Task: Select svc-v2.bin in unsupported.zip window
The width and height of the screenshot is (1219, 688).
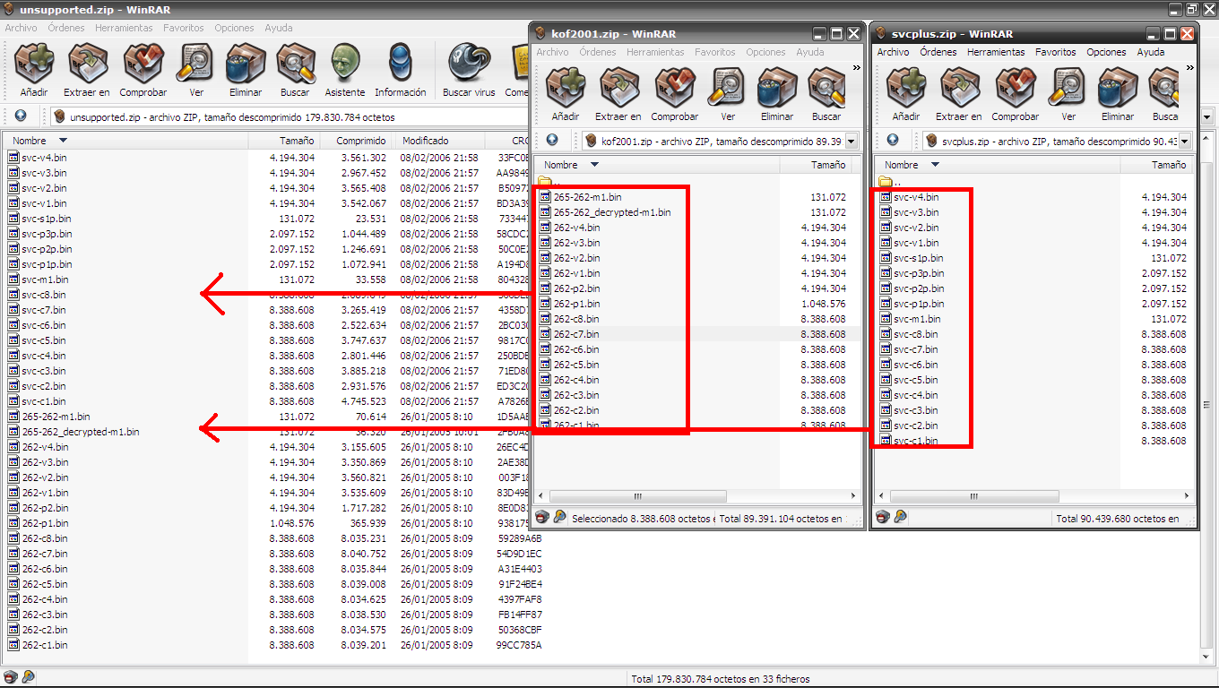Action: coord(44,188)
